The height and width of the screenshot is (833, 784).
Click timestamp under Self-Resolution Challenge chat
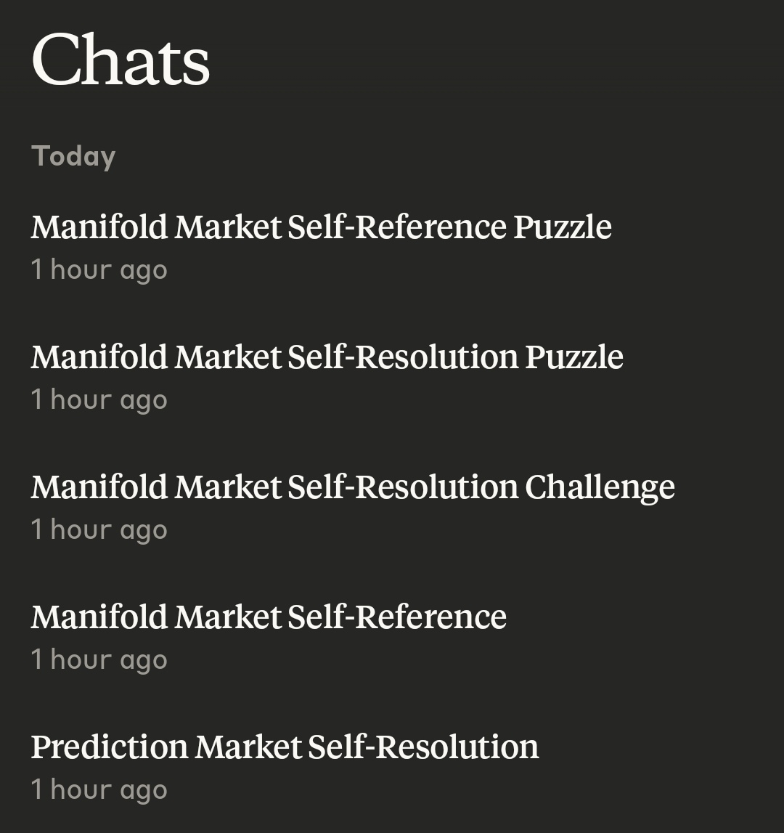[x=99, y=529]
